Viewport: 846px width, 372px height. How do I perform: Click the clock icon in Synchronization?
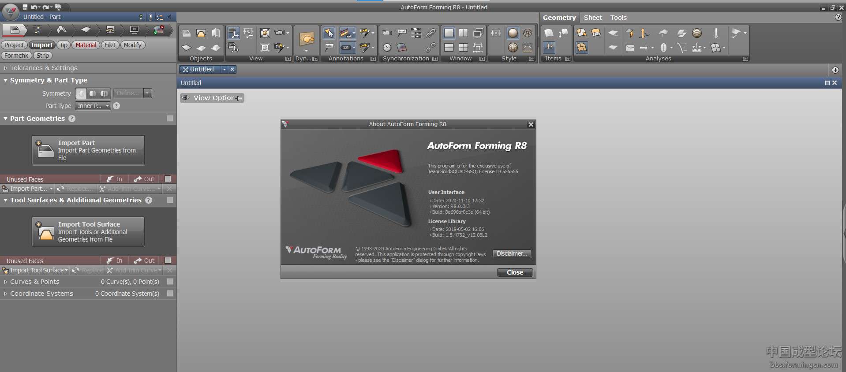tap(387, 48)
